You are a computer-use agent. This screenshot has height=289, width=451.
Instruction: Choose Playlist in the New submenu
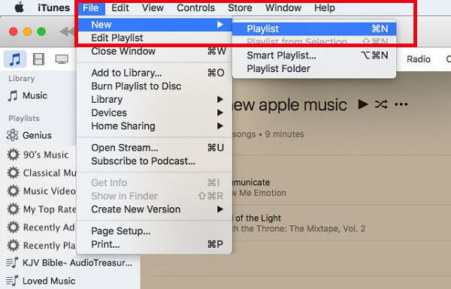click(314, 29)
